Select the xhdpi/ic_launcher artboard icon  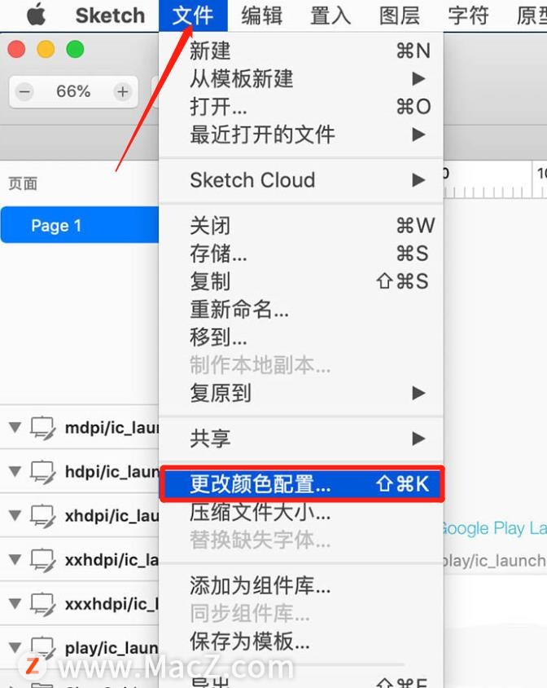point(42,516)
